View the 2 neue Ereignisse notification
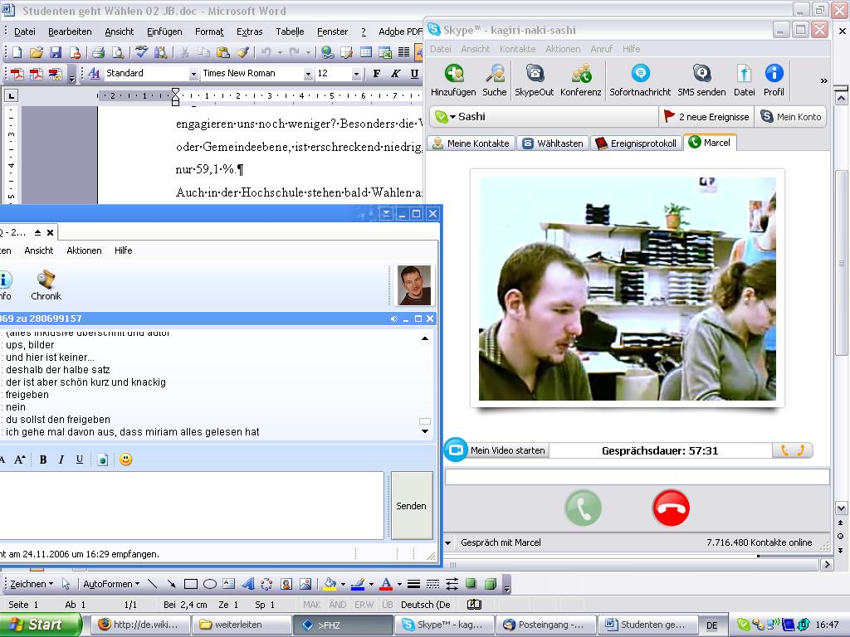This screenshot has height=637, width=850. coord(707,116)
